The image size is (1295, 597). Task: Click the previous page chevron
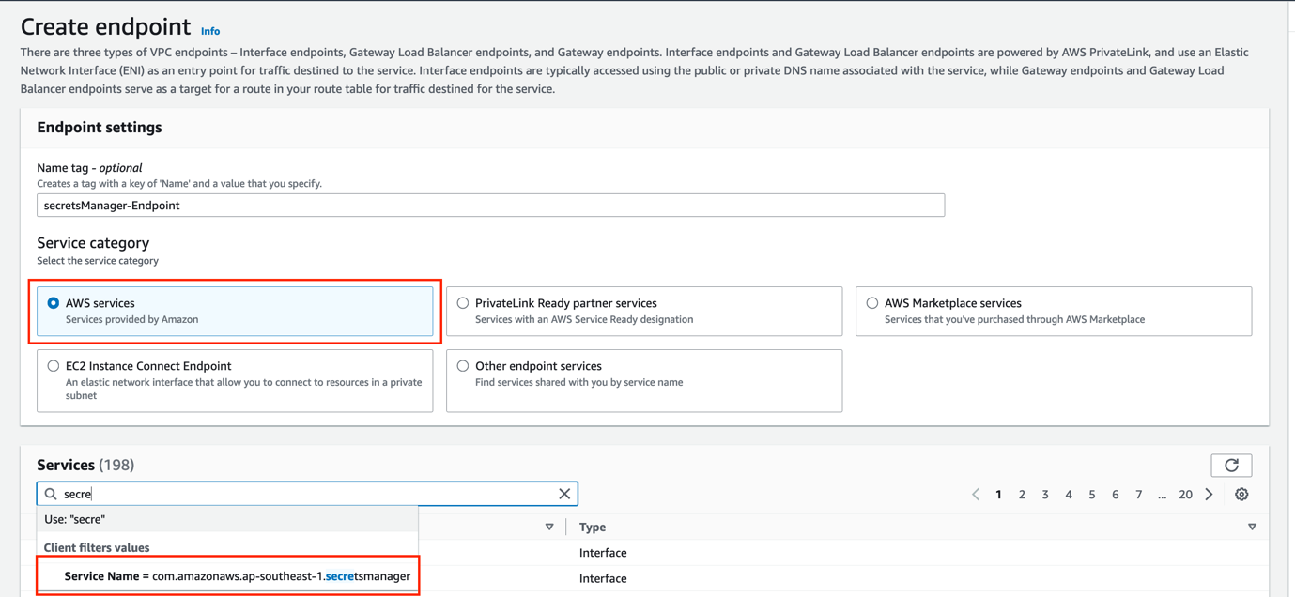click(975, 493)
